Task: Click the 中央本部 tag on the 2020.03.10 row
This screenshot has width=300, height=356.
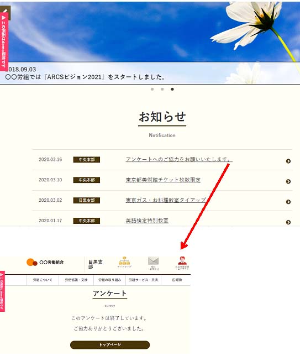Action: [86, 180]
